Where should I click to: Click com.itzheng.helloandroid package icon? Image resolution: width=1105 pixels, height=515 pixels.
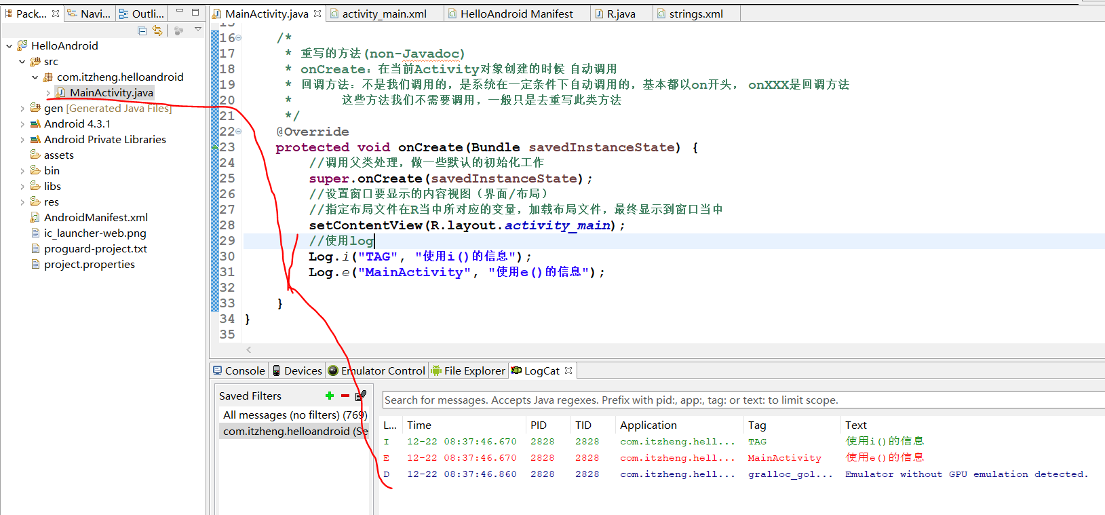coord(48,77)
